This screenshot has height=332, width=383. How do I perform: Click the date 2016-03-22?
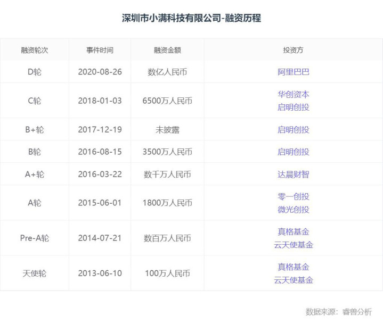[100, 174]
